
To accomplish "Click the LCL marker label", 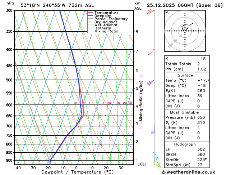I will [141, 164].
